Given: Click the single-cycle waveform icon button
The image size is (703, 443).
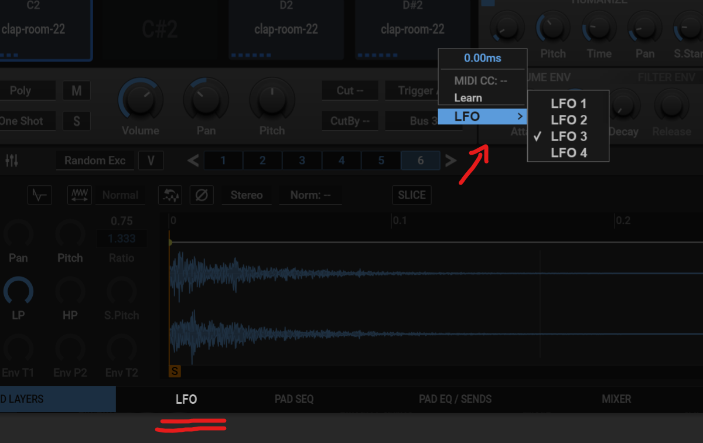Looking at the screenshot, I should pos(40,195).
